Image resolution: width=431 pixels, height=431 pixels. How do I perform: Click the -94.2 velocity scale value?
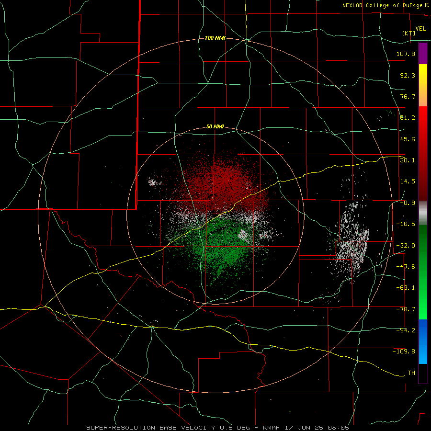coord(406,330)
